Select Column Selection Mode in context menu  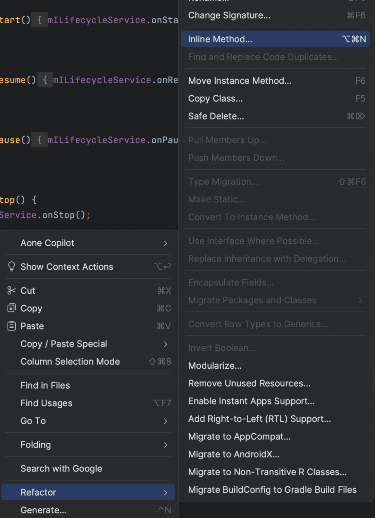[88, 361]
